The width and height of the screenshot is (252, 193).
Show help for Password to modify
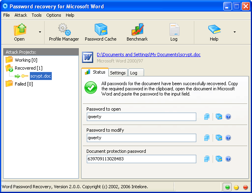228,138
